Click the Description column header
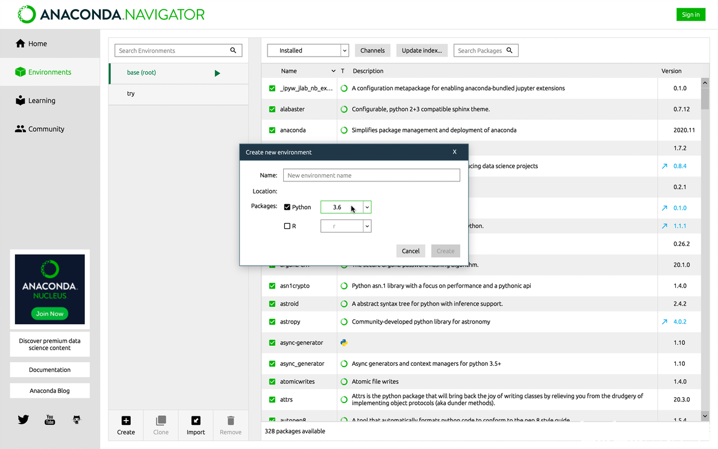 click(x=368, y=71)
